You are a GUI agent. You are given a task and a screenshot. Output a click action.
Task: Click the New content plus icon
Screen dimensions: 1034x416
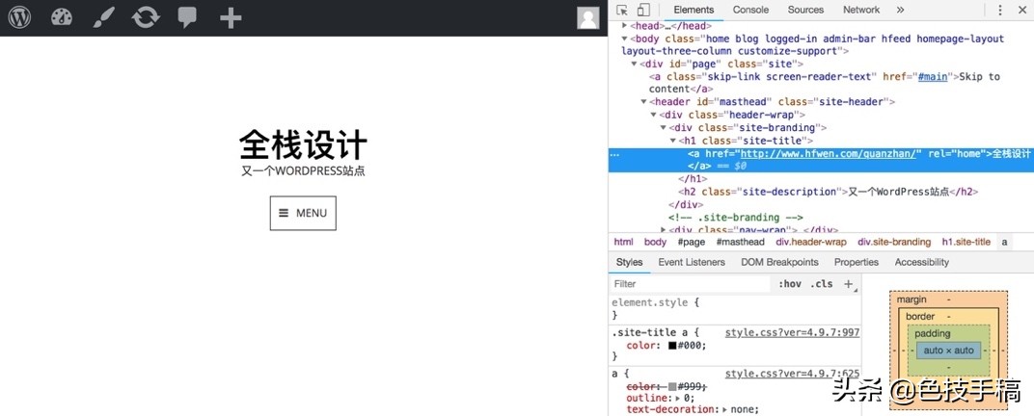coord(230,17)
